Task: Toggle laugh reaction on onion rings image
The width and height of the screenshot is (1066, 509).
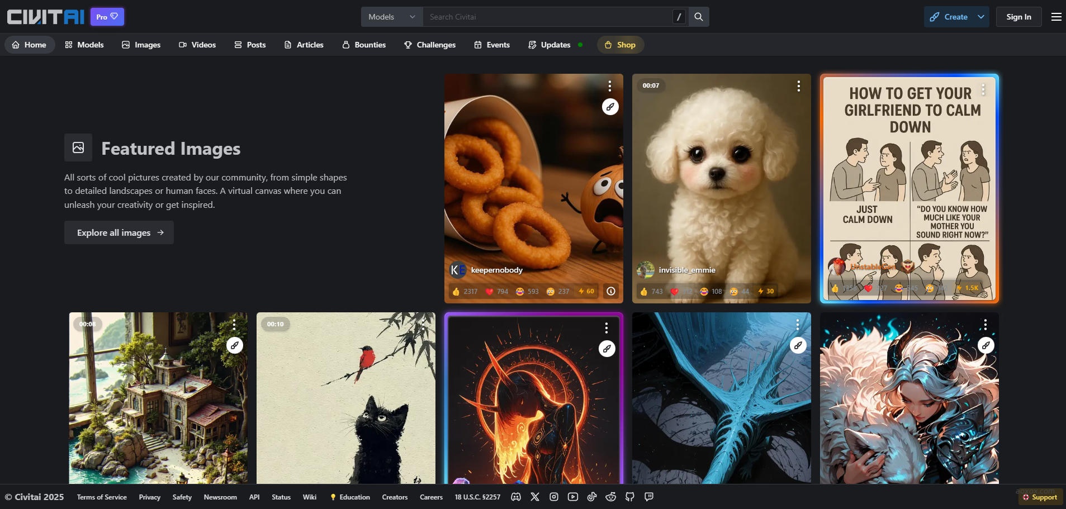Action: pyautogui.click(x=527, y=291)
